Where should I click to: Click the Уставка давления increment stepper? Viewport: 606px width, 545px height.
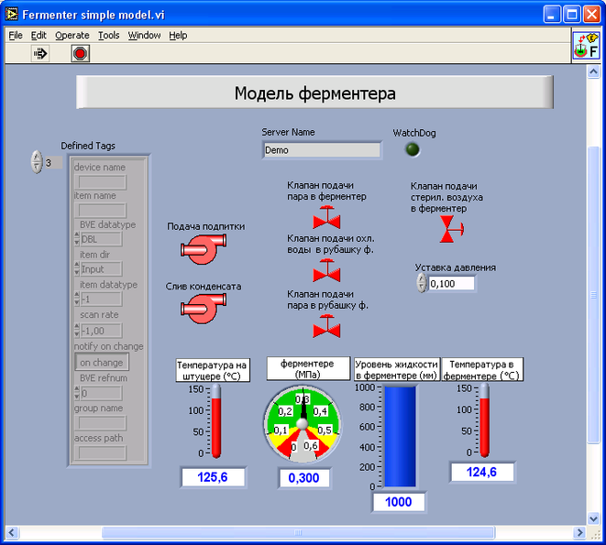(x=421, y=278)
